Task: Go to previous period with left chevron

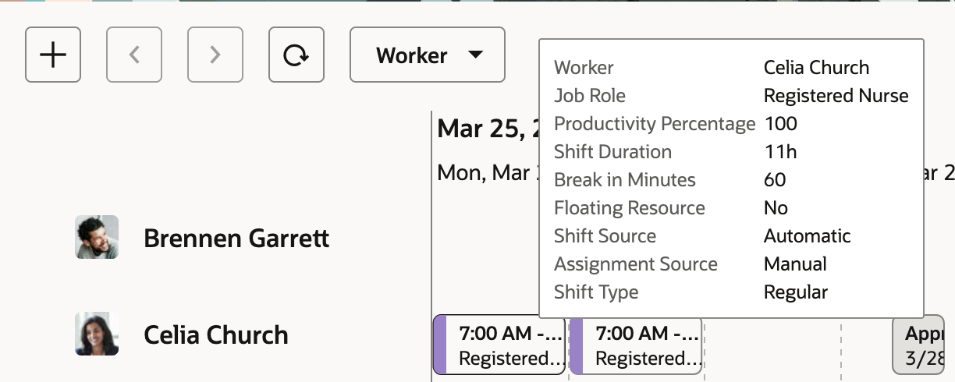Action: [x=134, y=55]
